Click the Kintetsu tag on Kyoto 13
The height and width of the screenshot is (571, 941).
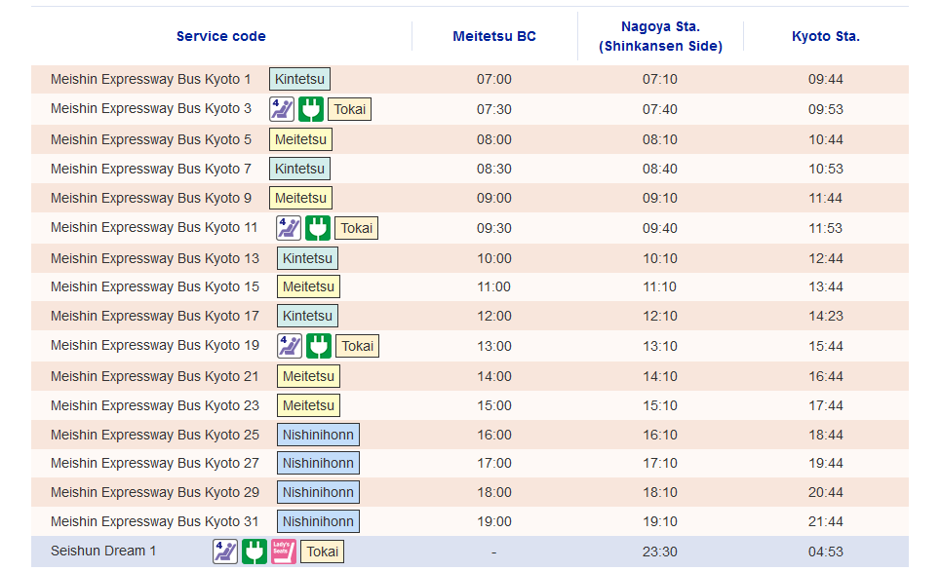pyautogui.click(x=307, y=258)
